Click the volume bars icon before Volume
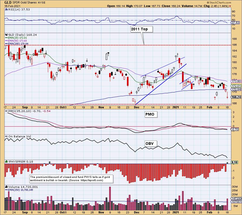This screenshot has width=242, height=215. (x=6, y=187)
